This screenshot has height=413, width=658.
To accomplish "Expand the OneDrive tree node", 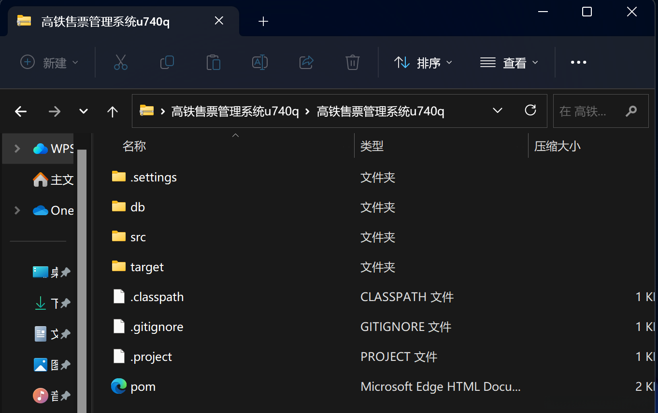I will point(17,210).
